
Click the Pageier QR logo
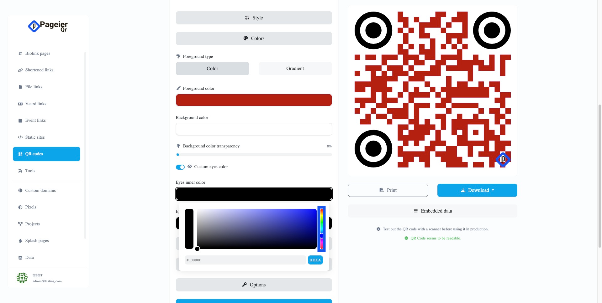click(48, 26)
